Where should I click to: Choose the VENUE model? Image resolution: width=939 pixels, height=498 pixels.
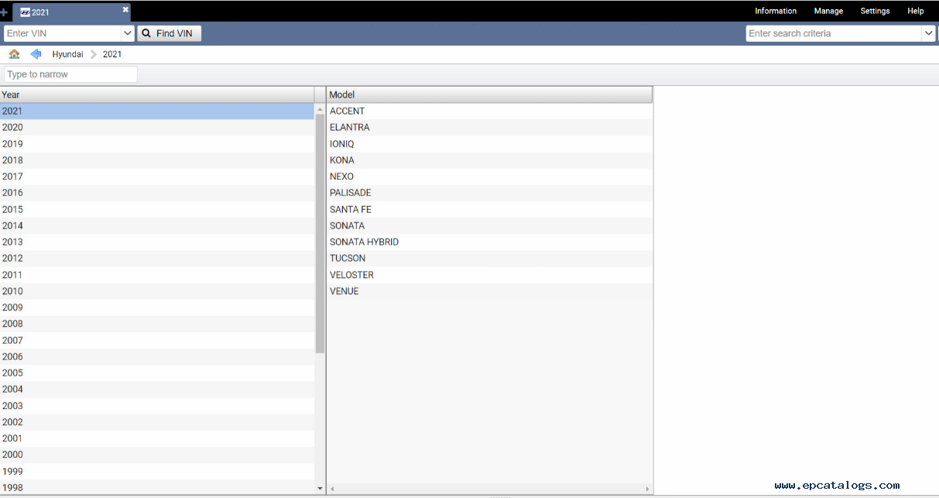(x=489, y=291)
